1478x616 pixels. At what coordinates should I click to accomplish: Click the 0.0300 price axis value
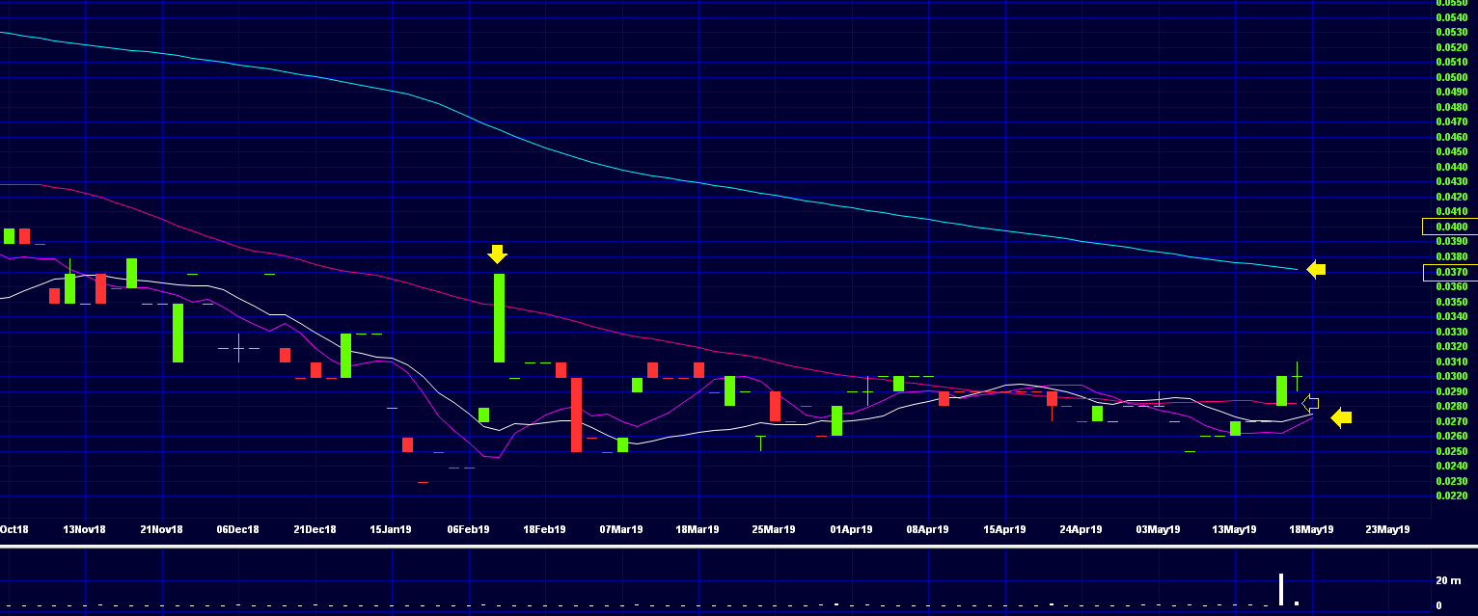pos(1452,377)
